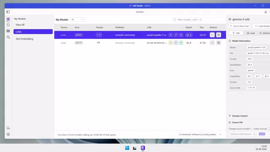
Task: Select the LLMs sidebar item
Action: pos(33,32)
